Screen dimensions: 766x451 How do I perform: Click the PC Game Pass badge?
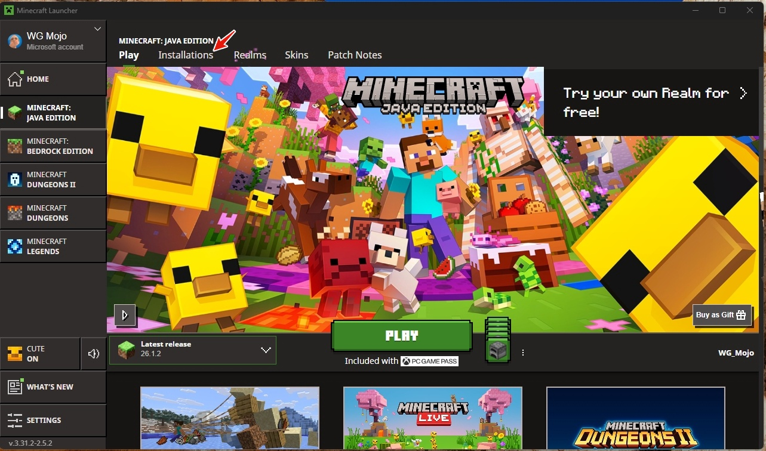tap(429, 361)
